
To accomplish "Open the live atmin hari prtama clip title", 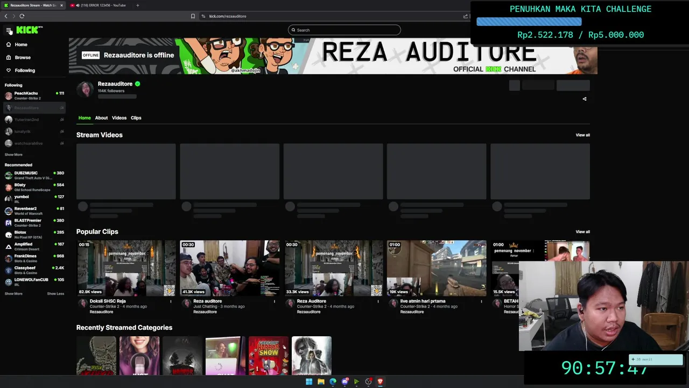I will click(x=423, y=301).
